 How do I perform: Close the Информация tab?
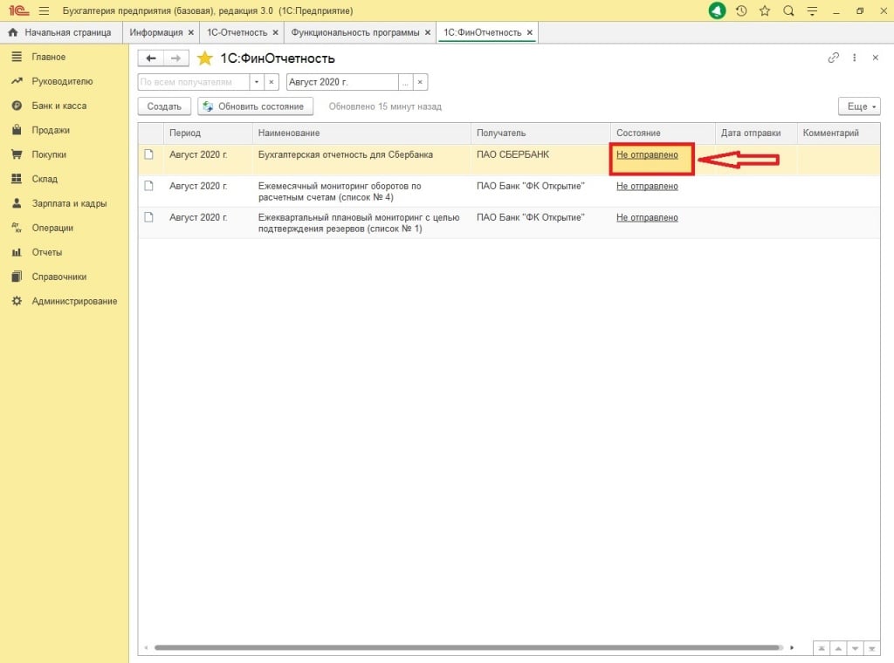pyautogui.click(x=190, y=32)
